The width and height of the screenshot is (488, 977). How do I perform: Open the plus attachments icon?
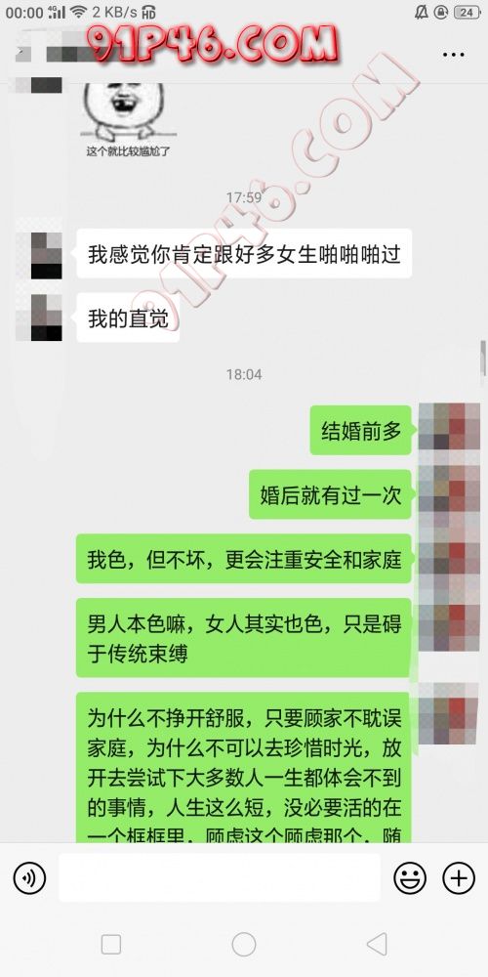(458, 878)
